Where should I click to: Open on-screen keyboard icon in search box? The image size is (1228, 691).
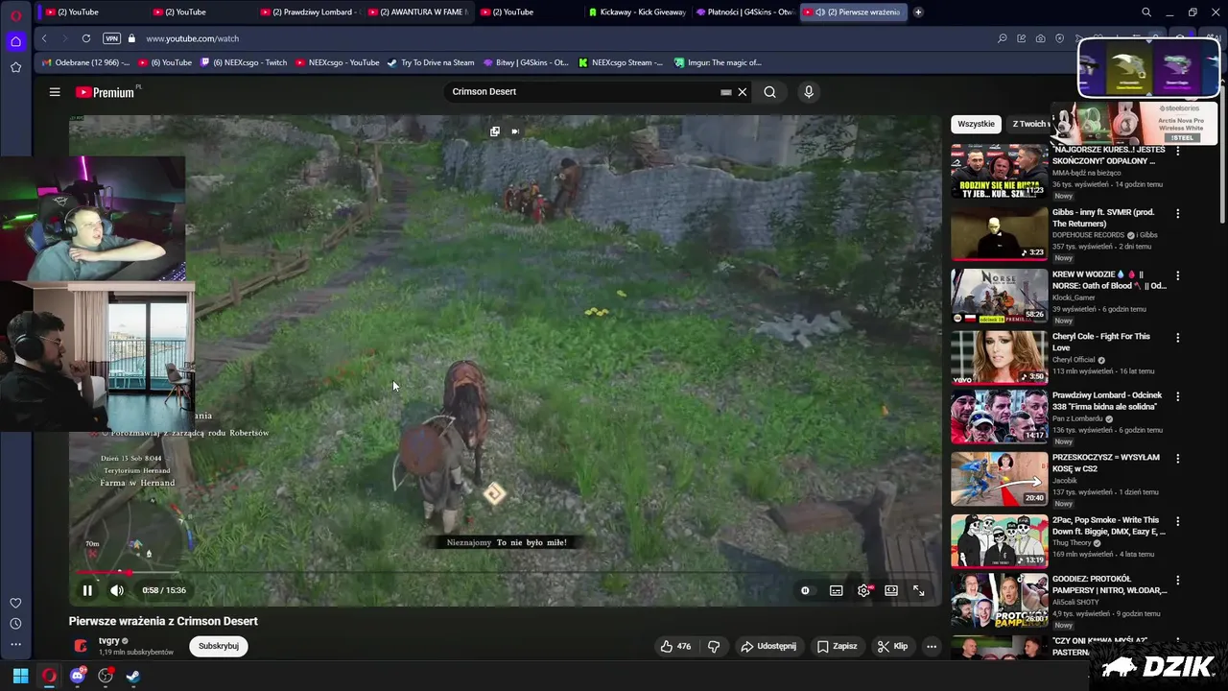pos(726,92)
